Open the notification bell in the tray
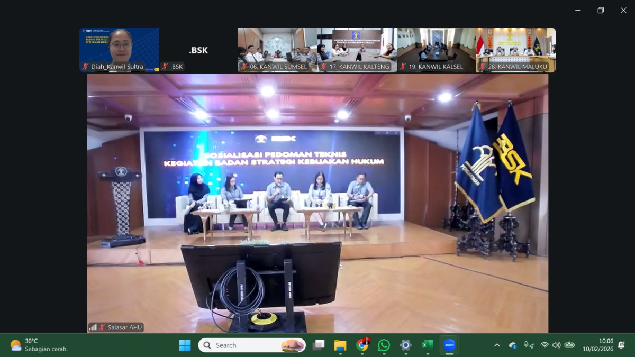Viewport: 635px width, 357px height. click(621, 345)
